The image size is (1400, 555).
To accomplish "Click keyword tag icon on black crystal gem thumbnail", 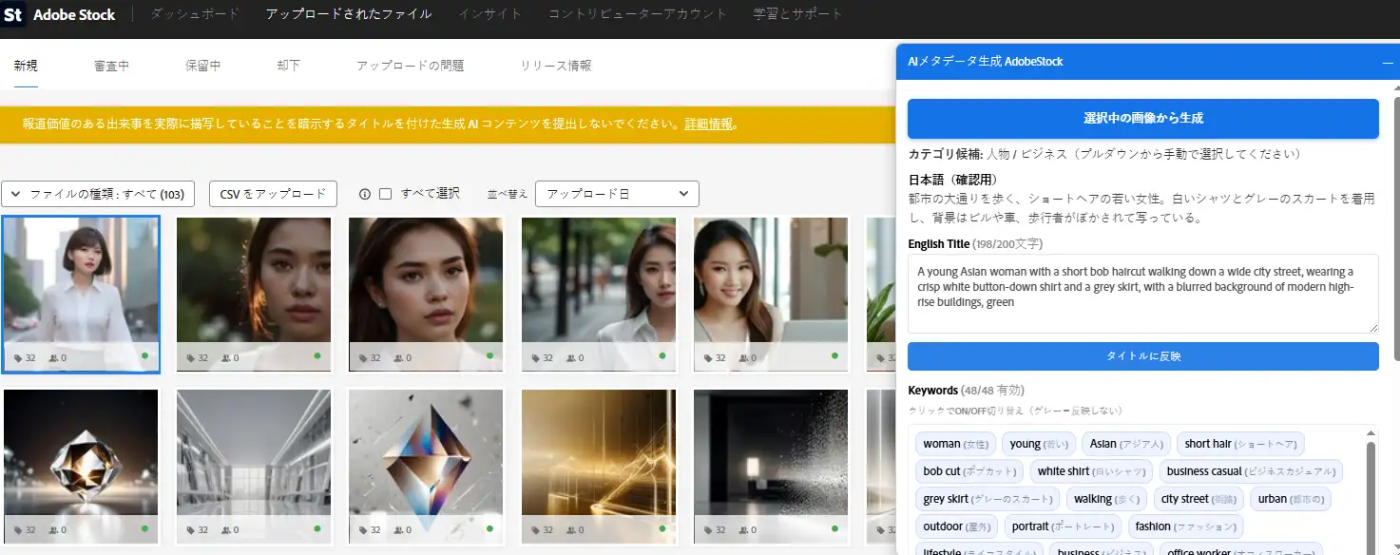I will click(18, 530).
